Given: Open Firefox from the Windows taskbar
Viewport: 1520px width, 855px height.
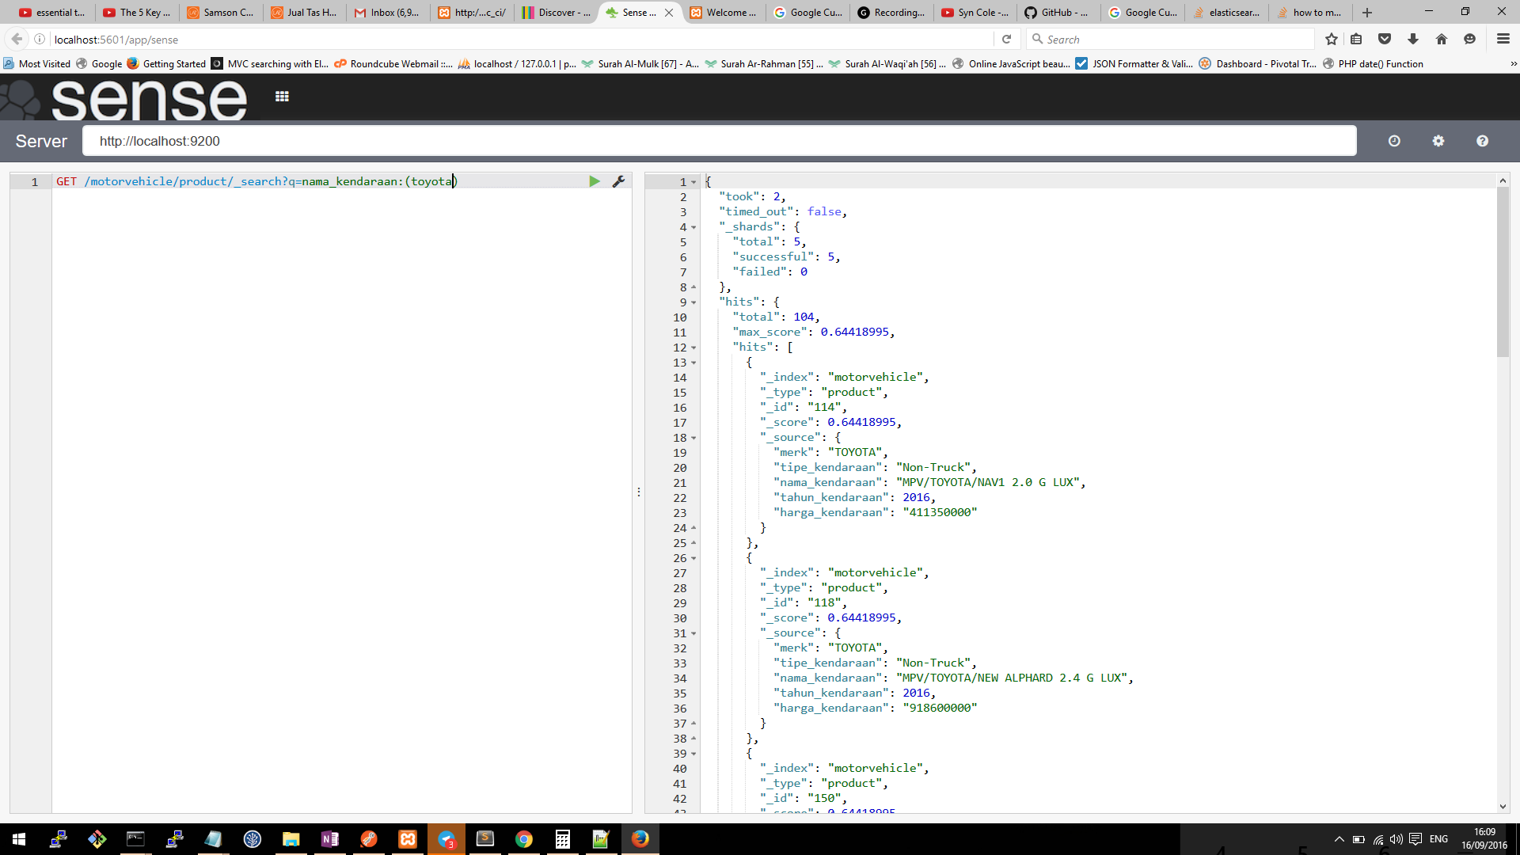Looking at the screenshot, I should 640,838.
